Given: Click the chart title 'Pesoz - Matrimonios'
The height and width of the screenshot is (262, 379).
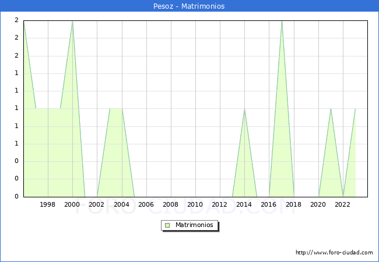Looking at the screenshot, I should point(189,6).
